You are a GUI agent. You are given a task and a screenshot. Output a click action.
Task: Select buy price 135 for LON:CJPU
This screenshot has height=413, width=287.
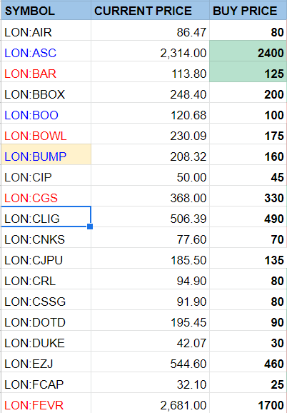(x=248, y=258)
